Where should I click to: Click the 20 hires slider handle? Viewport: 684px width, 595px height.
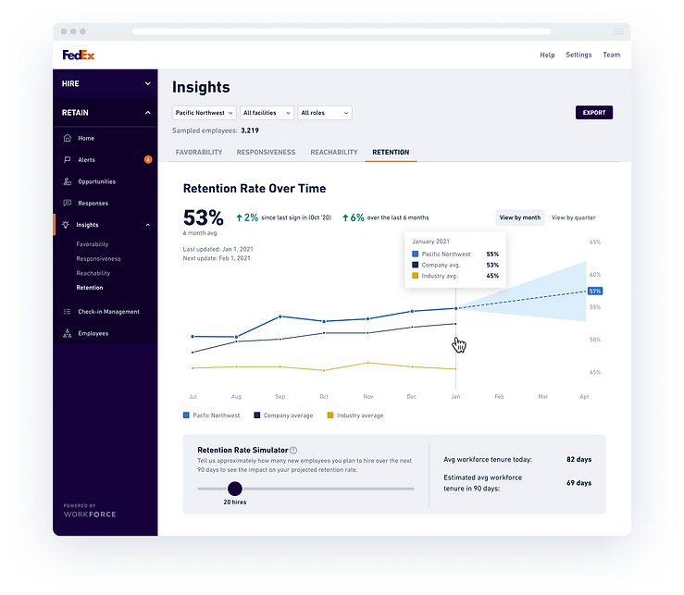click(x=235, y=489)
